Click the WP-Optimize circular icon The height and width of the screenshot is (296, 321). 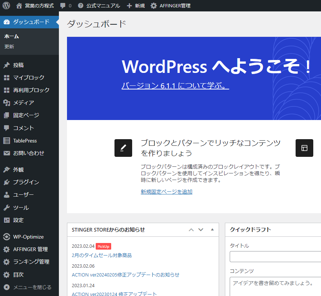click(7, 237)
